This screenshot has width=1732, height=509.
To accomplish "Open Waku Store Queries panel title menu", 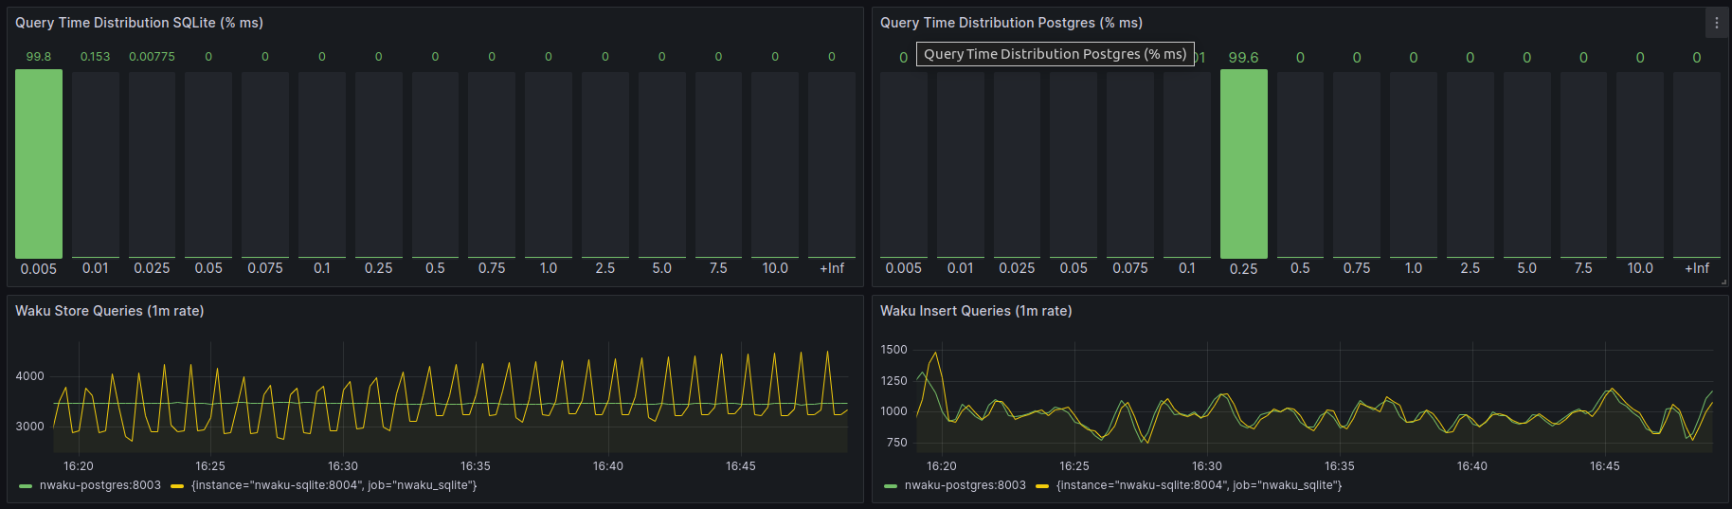I will (x=109, y=311).
